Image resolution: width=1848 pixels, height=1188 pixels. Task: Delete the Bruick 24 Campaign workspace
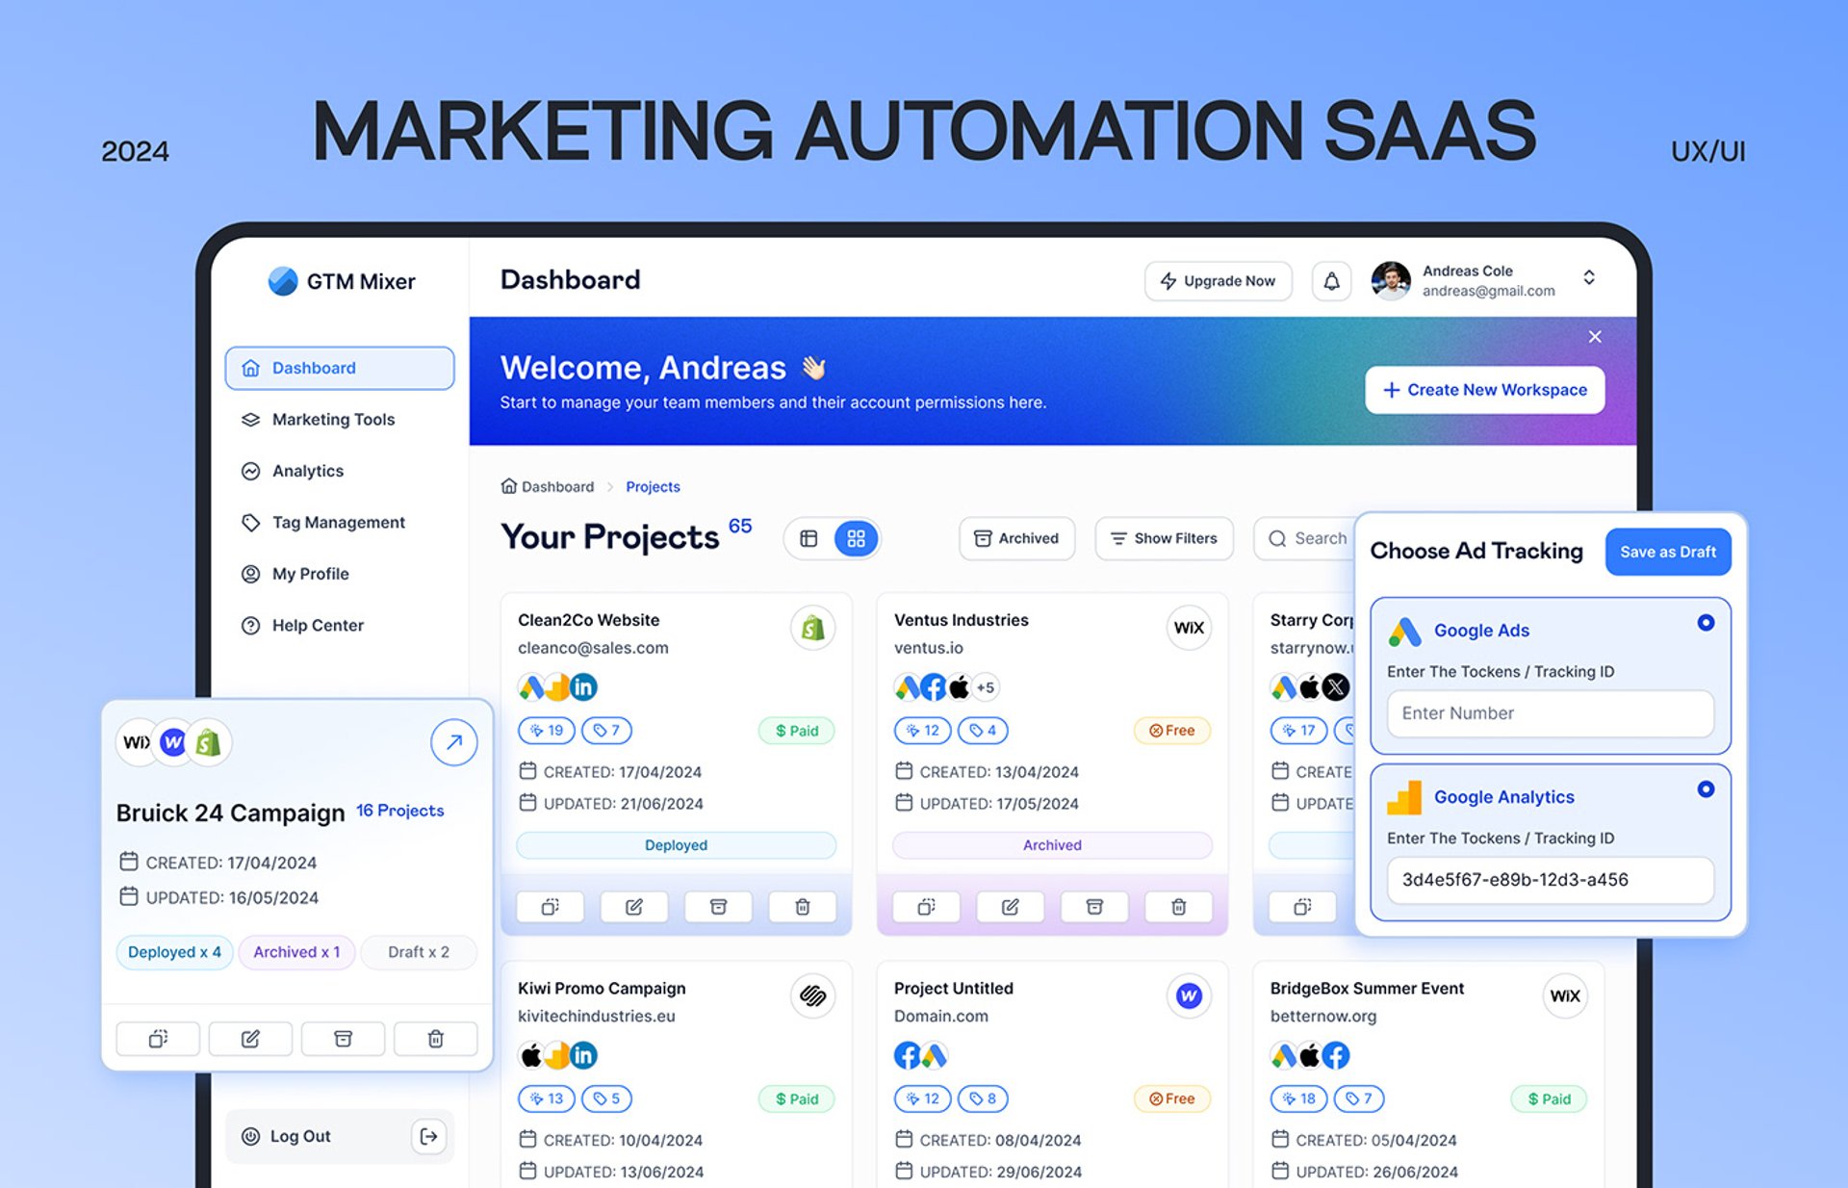(x=435, y=1039)
